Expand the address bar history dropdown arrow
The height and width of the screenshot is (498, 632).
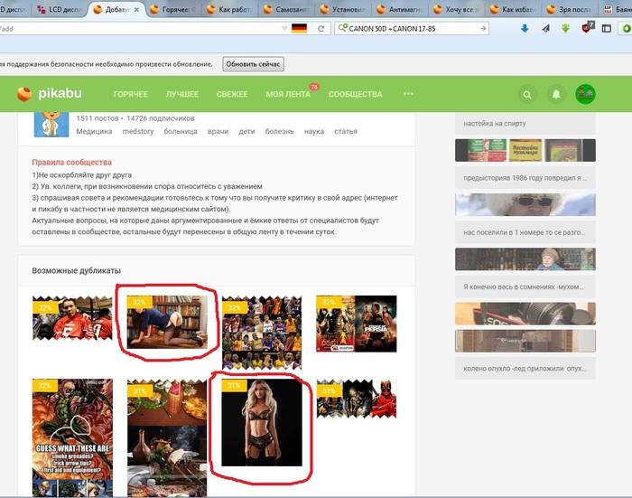[283, 29]
